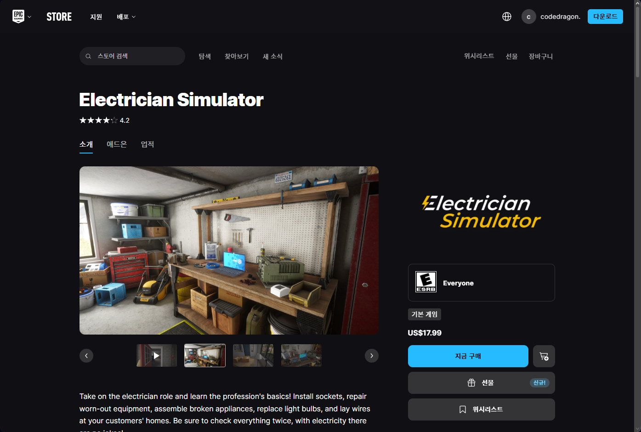Screen dimensions: 641x432
Task: Click the 지금 구매 buy now button
Action: point(468,356)
